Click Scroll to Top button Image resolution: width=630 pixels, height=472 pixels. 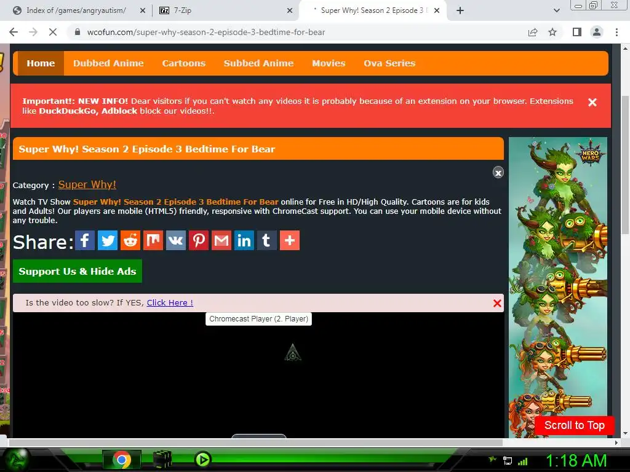575,425
